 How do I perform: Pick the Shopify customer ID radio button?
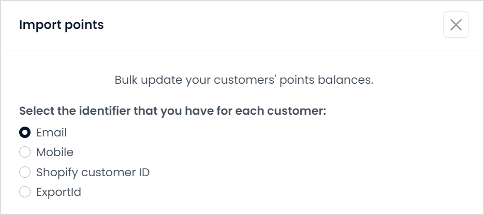pyautogui.click(x=25, y=172)
